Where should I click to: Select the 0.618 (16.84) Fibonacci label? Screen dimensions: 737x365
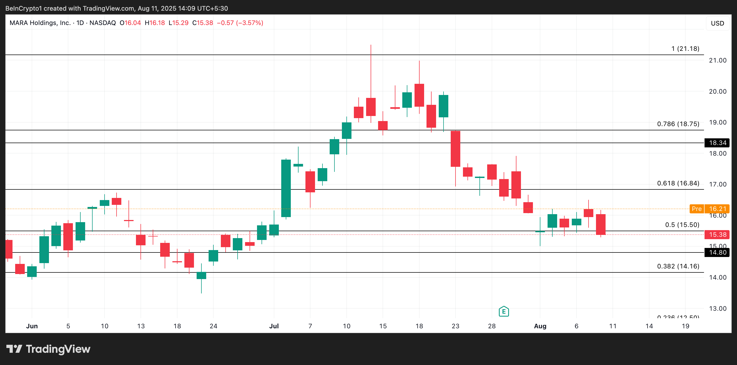[x=678, y=183]
